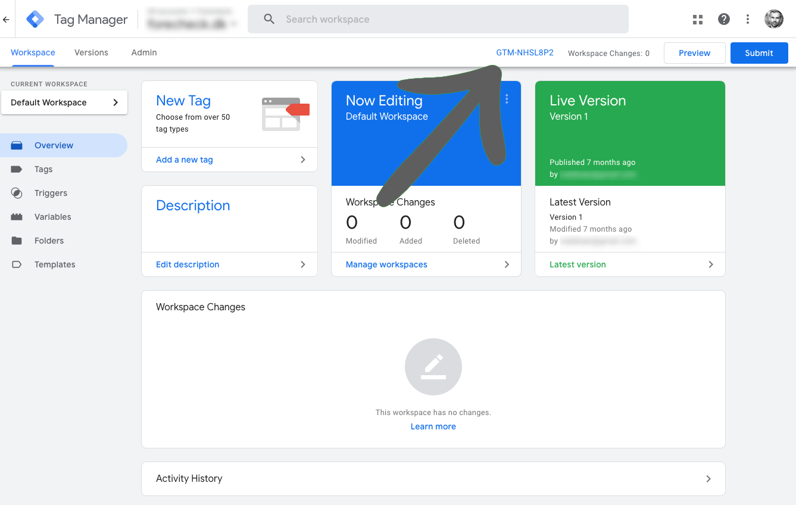Viewport: 796px width, 505px height.
Task: Click the Description card heading
Action: (193, 205)
